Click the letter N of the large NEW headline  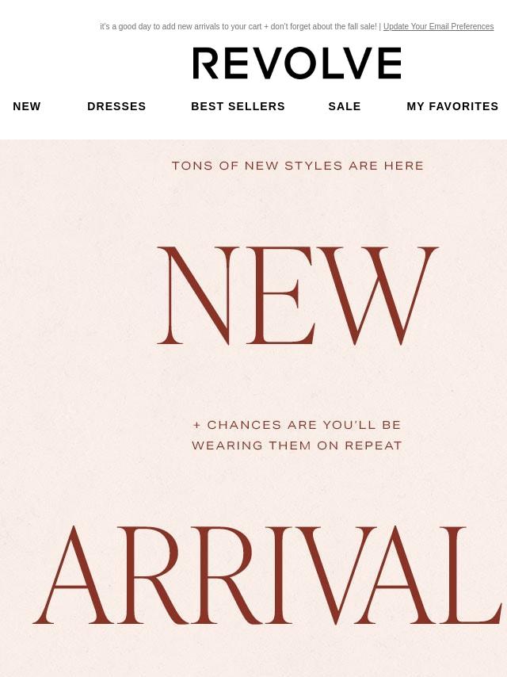pos(199,296)
